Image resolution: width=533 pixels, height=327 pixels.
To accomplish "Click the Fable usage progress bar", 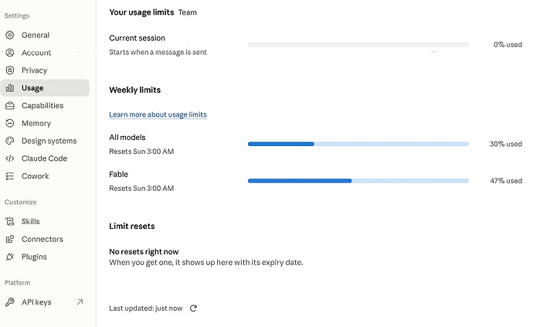I will 358,181.
